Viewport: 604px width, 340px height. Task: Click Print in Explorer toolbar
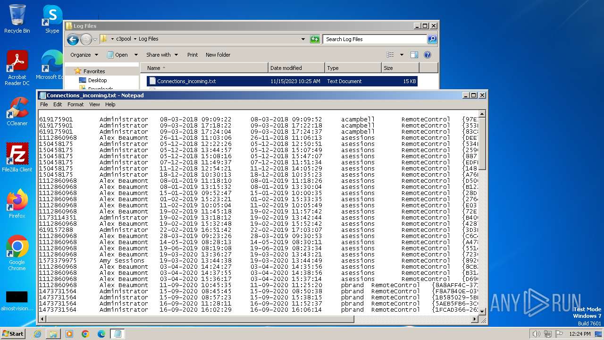coord(193,55)
